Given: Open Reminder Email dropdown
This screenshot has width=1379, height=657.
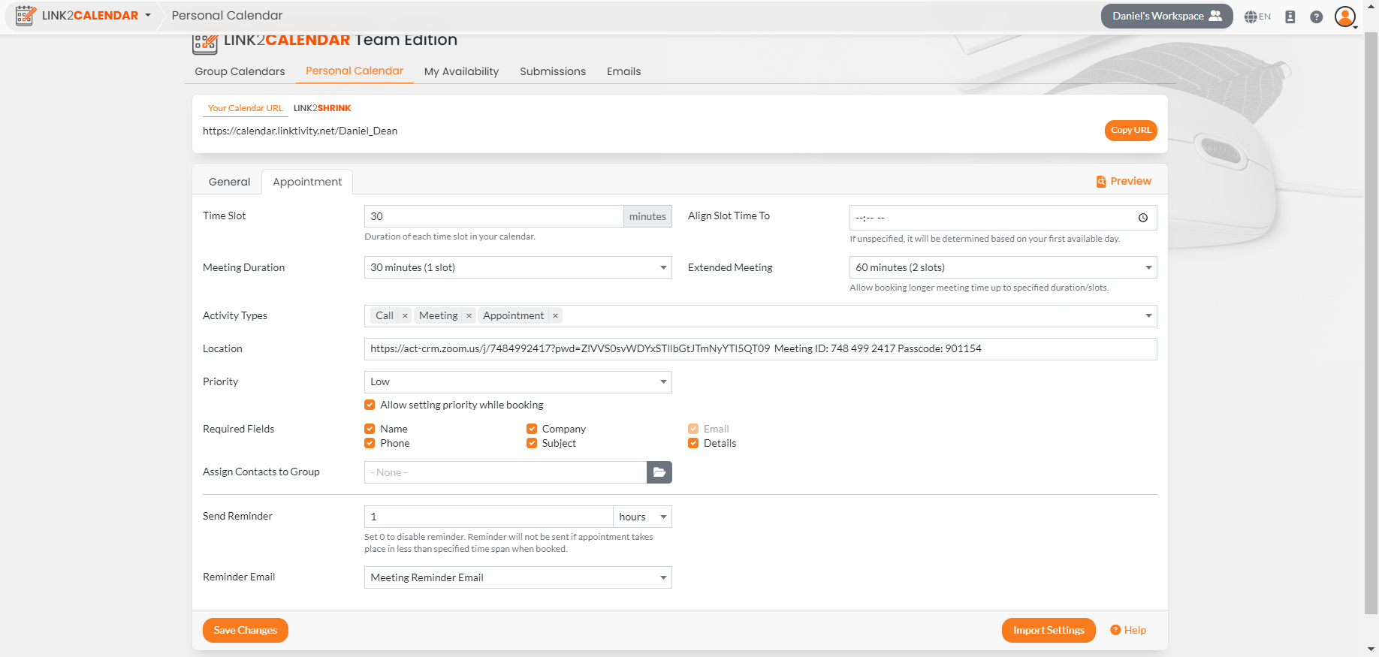Looking at the screenshot, I should (x=518, y=577).
